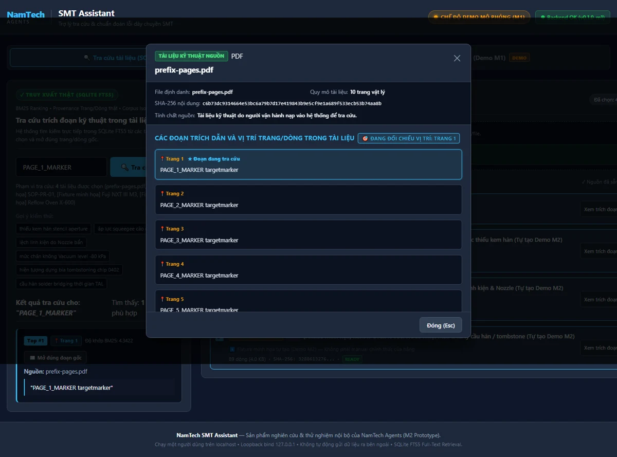Pick the 'thiếu kem hàn stencil aperture' suggestion chip
The height and width of the screenshot is (457, 617).
pyautogui.click(x=54, y=229)
